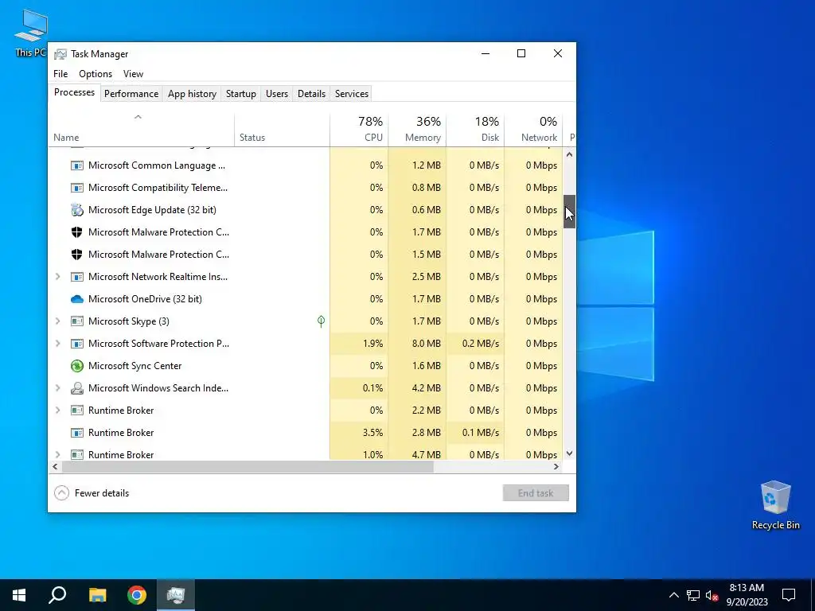
Task: Click the 8.0 MB memory value
Action: click(427, 344)
